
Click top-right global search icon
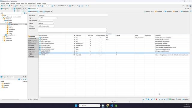(183, 6)
